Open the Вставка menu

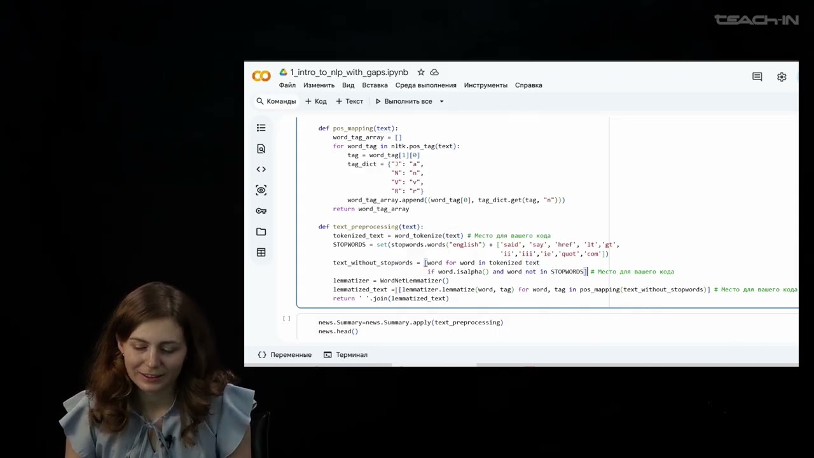pyautogui.click(x=375, y=85)
